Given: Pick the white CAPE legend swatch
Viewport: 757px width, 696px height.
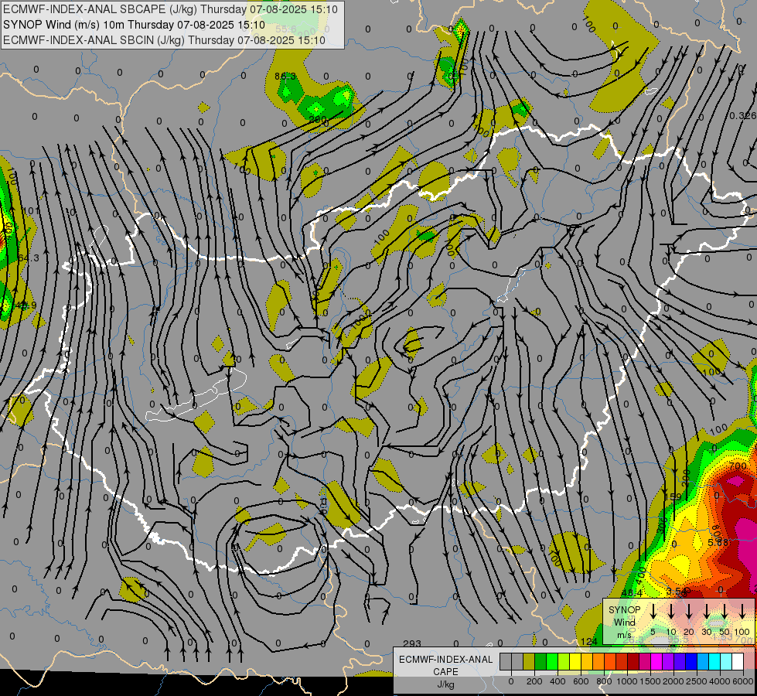Looking at the screenshot, I should [737, 661].
